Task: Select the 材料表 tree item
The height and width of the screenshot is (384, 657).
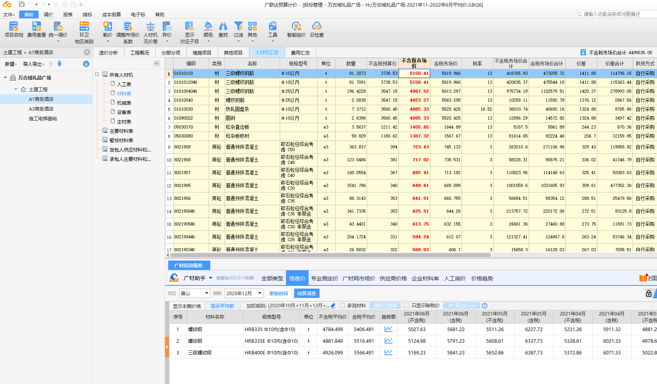Action: coord(124,93)
